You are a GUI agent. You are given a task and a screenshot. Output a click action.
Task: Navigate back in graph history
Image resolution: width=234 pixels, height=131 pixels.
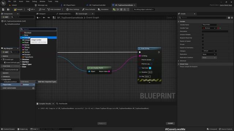44,18
